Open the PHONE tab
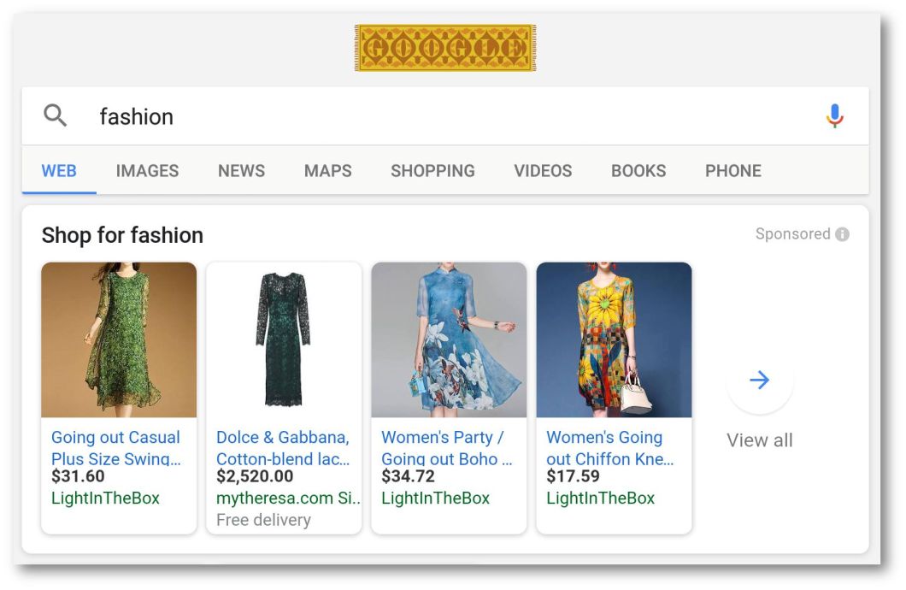906x590 pixels. (732, 170)
